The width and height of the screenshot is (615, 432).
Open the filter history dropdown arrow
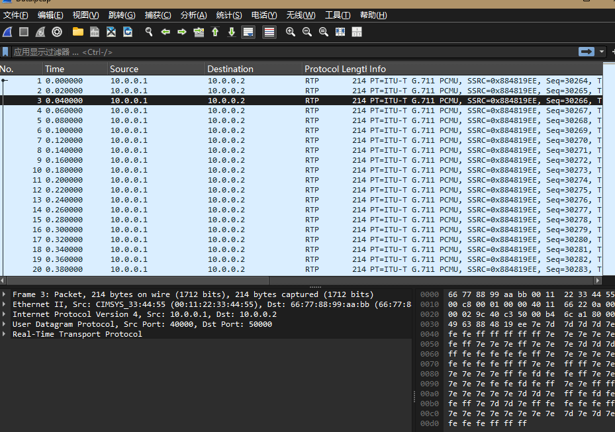coord(602,52)
